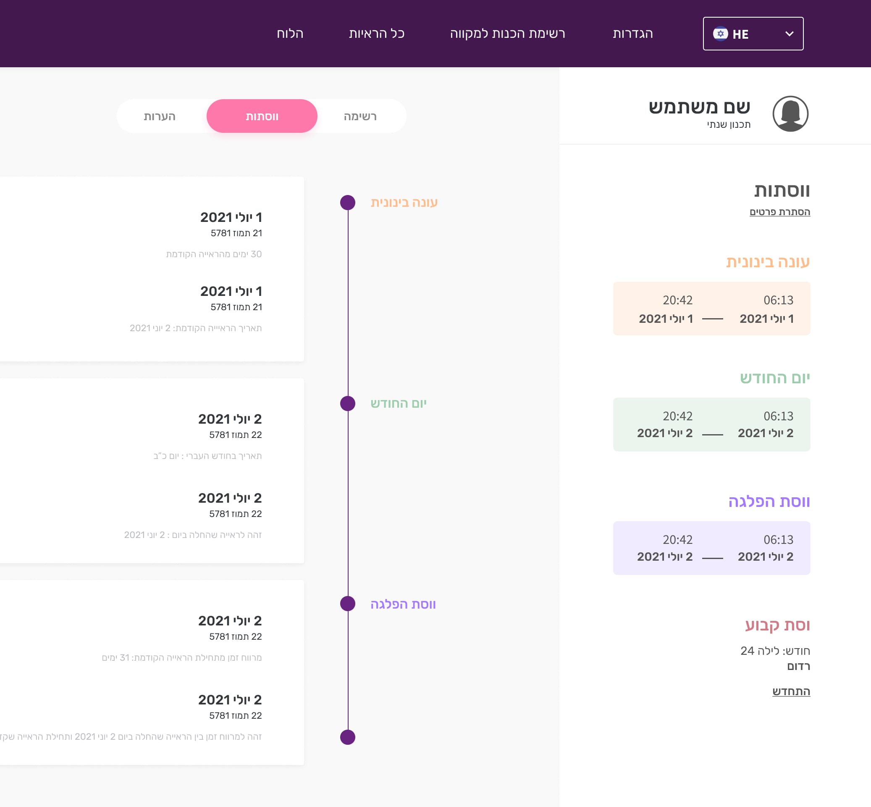Click the התחדש link under וסת קבוע
Screen dimensions: 871x807
pos(791,691)
